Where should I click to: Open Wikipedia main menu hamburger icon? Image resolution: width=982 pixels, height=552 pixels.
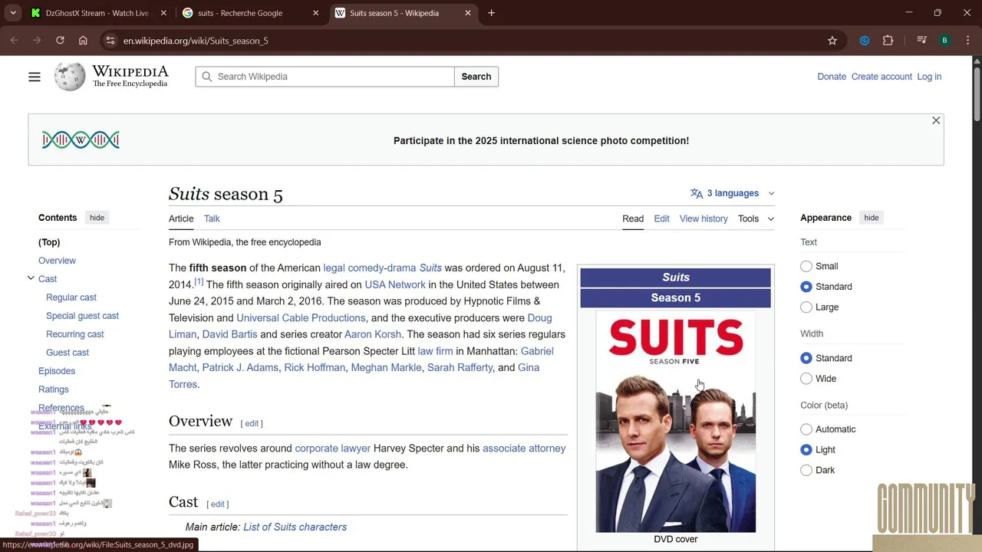[35, 77]
